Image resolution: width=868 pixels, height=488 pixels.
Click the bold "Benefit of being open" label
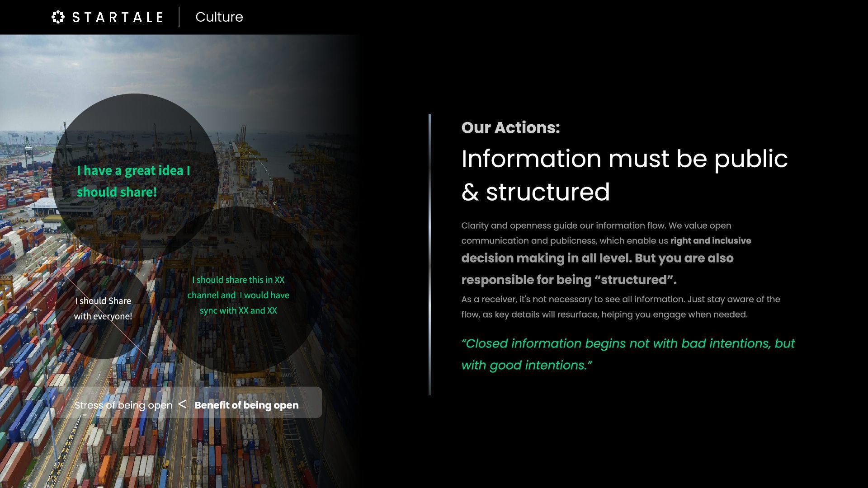[246, 405]
